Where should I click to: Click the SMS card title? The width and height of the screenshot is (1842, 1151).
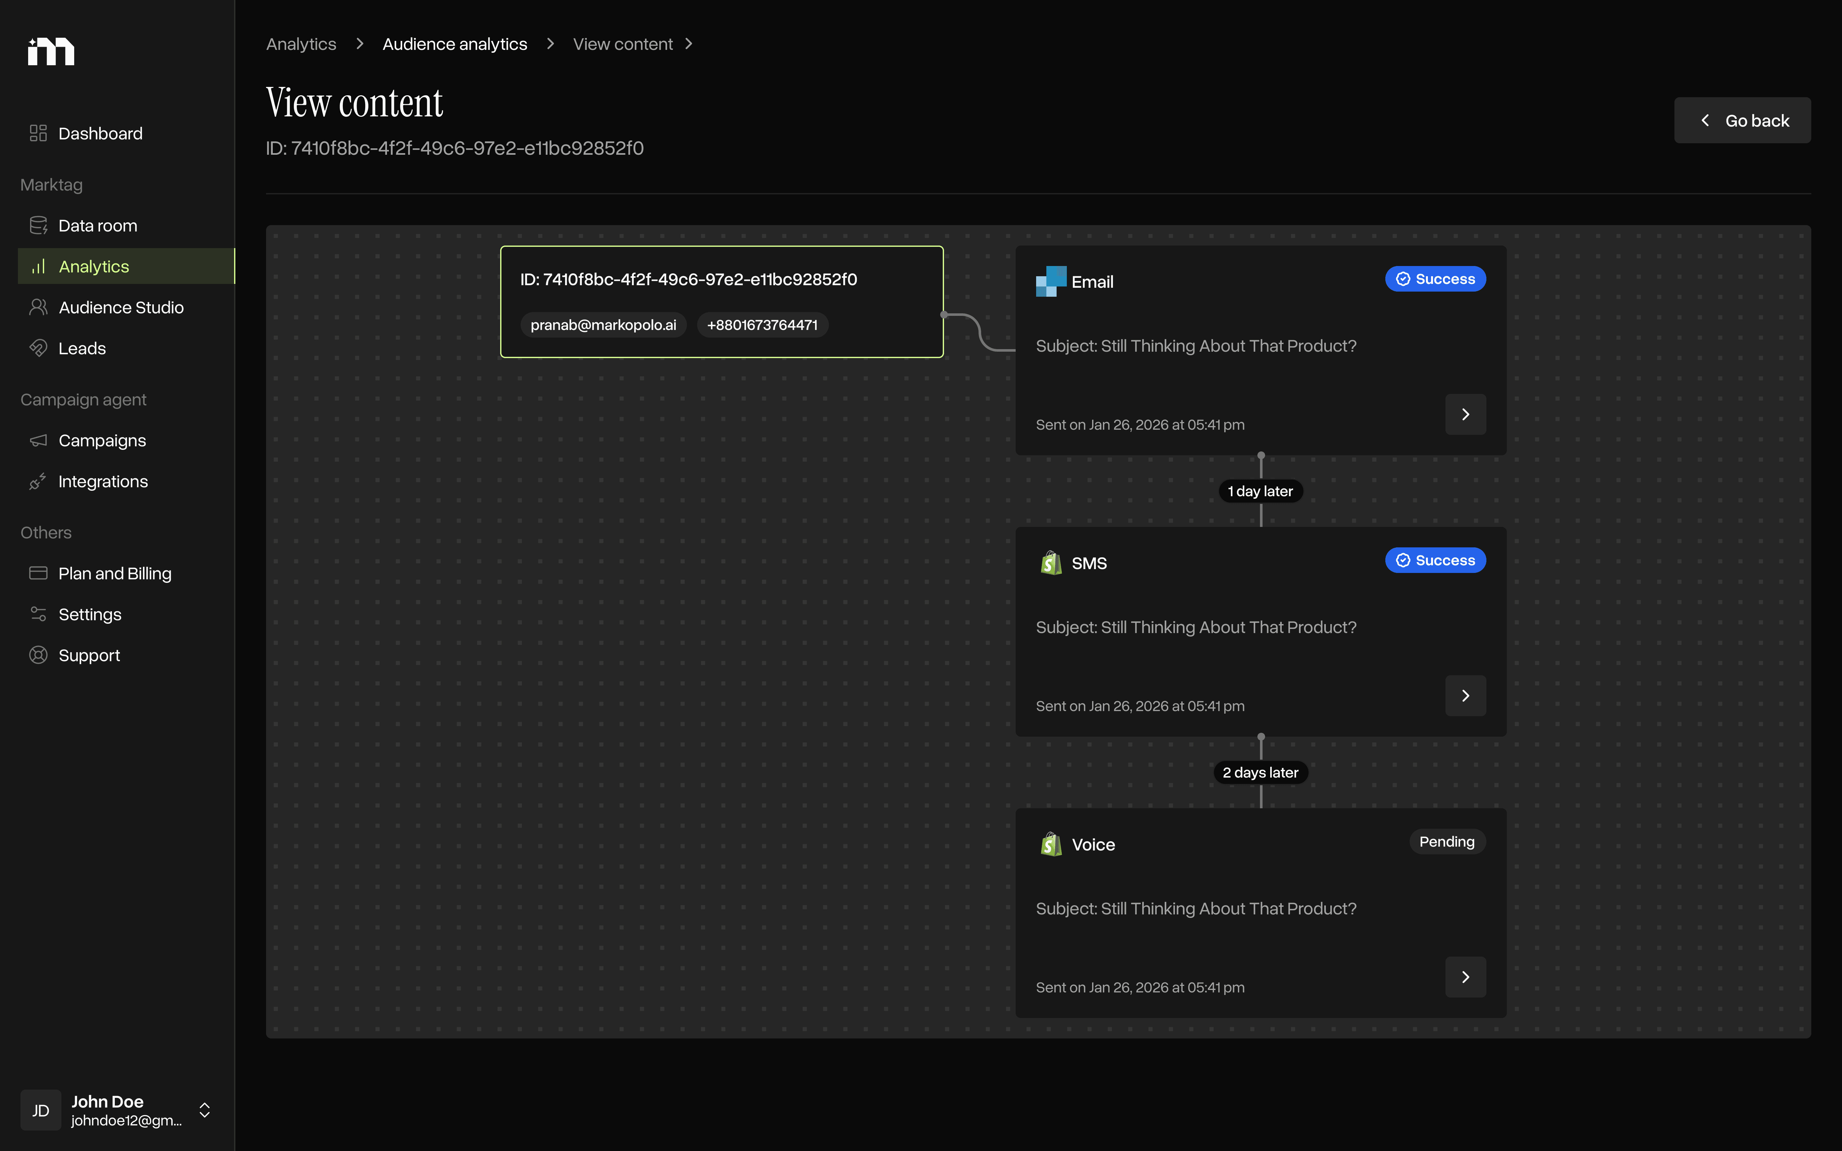pyautogui.click(x=1089, y=563)
